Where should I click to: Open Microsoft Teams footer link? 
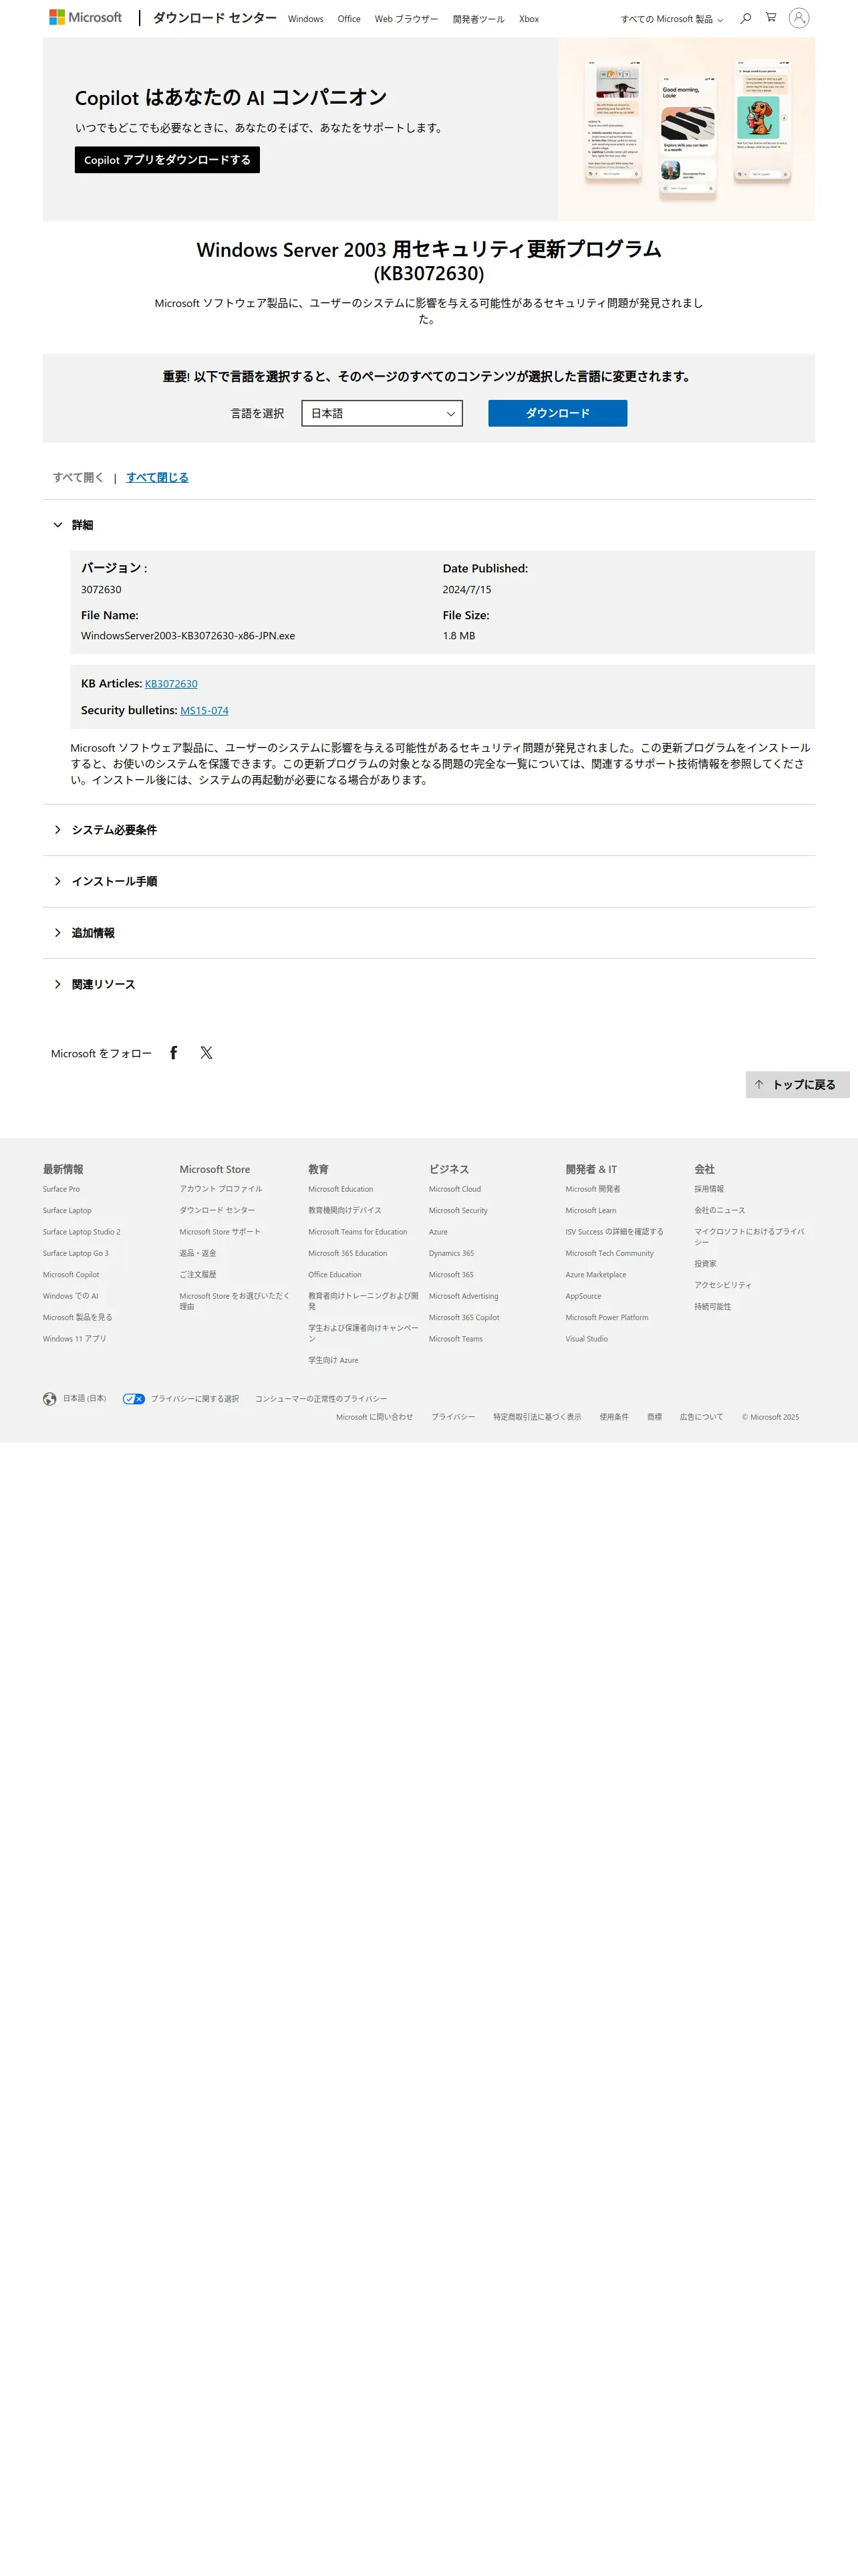click(456, 1339)
